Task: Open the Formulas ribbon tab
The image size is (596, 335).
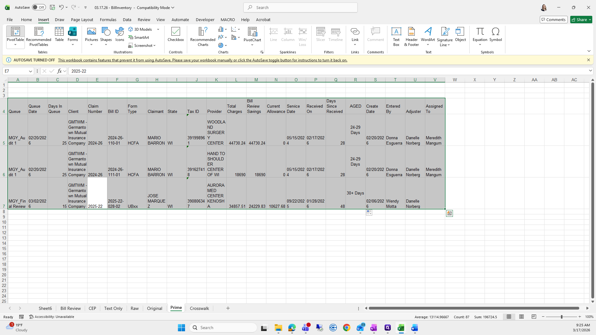Action: [x=108, y=20]
